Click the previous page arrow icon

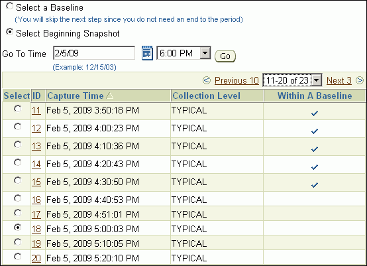[x=207, y=80]
